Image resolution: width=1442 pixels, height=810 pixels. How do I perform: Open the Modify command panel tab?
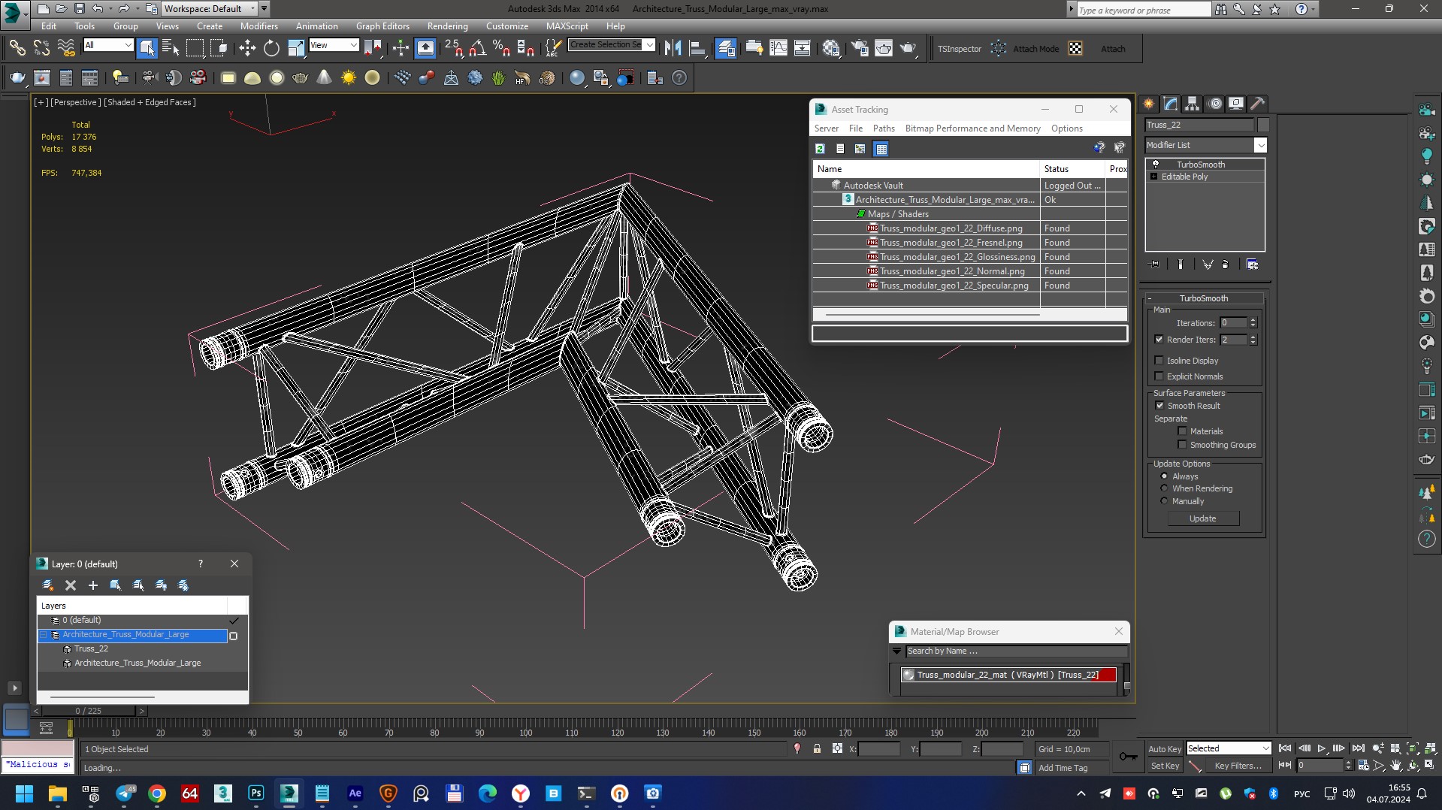tap(1170, 104)
